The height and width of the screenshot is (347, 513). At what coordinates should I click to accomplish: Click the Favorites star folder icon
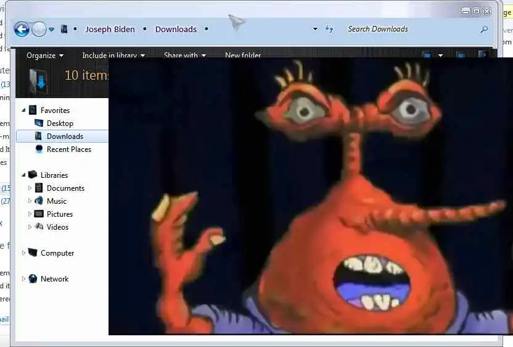pyautogui.click(x=33, y=110)
